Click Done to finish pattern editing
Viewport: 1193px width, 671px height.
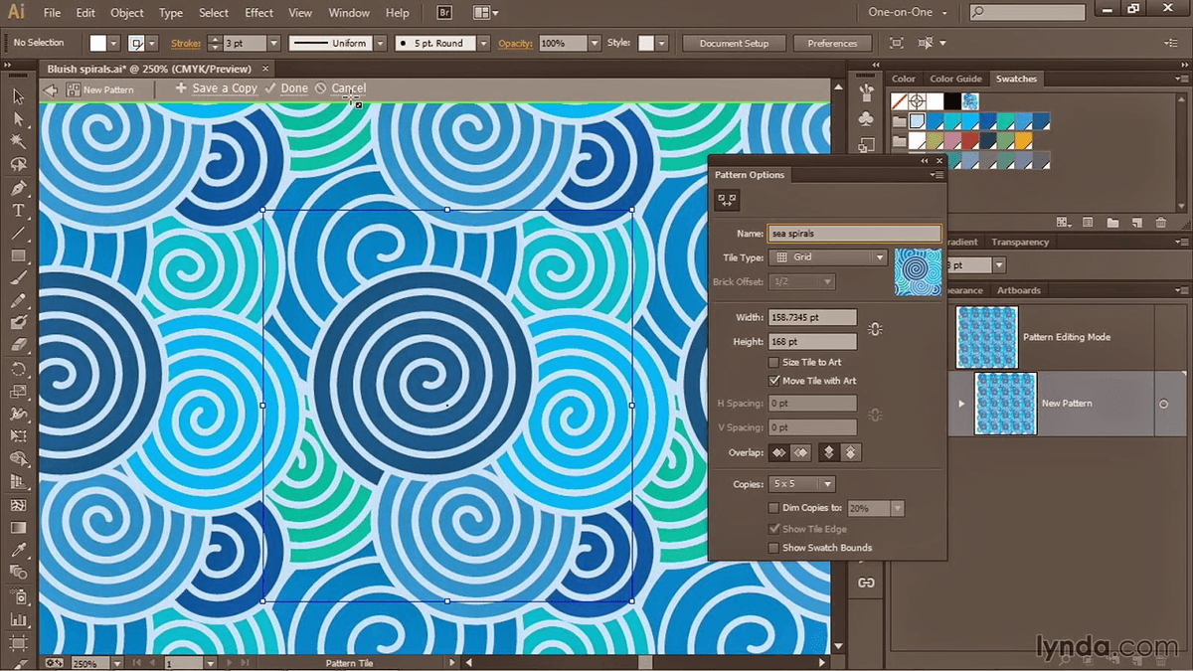point(293,88)
